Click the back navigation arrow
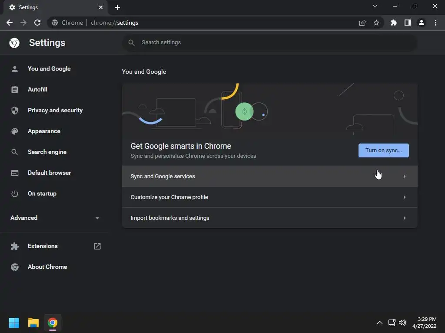The height and width of the screenshot is (333, 445). (x=10, y=23)
